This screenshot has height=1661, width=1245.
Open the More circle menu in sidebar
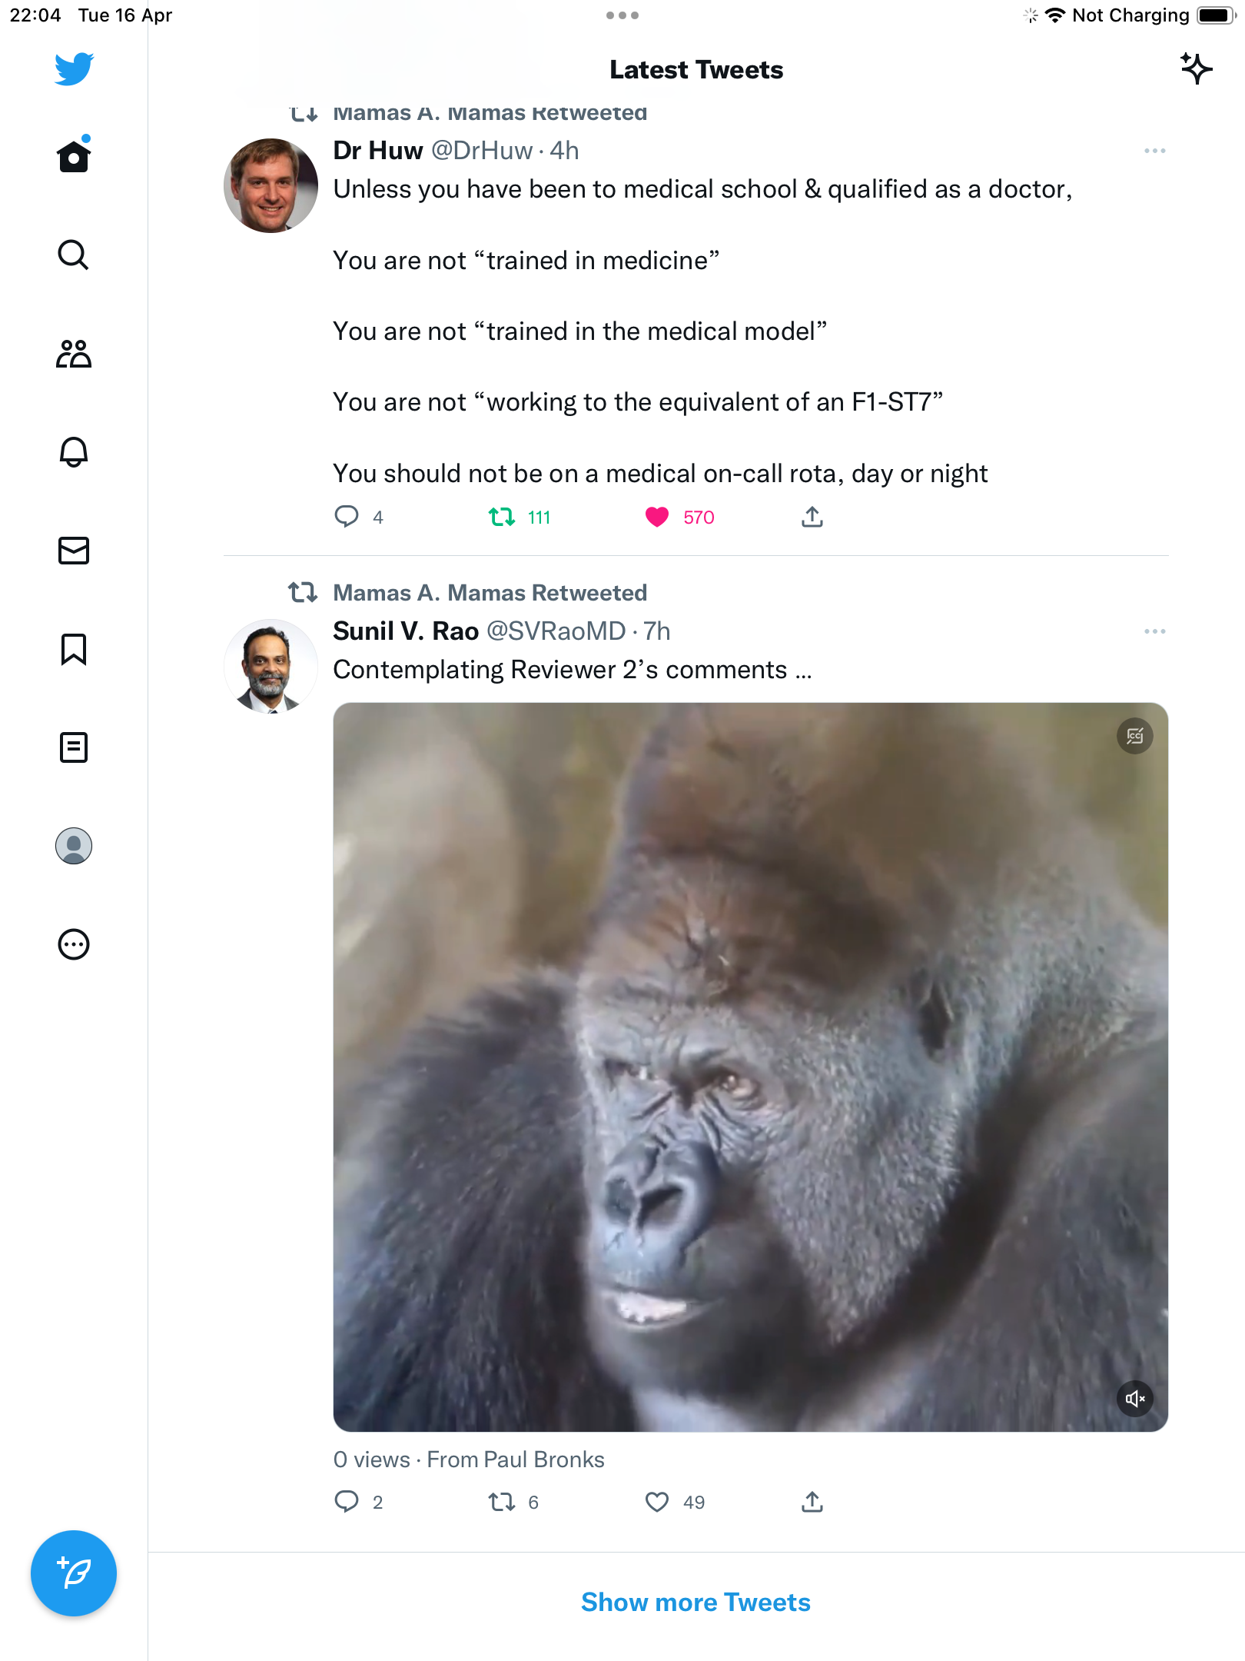click(74, 944)
